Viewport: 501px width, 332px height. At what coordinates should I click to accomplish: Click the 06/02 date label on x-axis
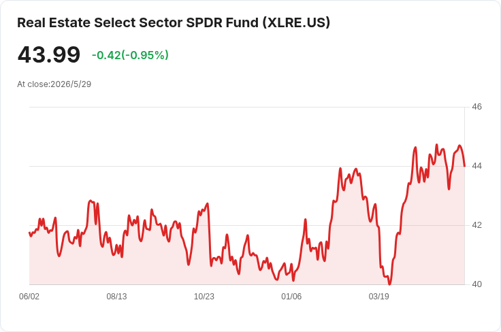tap(29, 296)
